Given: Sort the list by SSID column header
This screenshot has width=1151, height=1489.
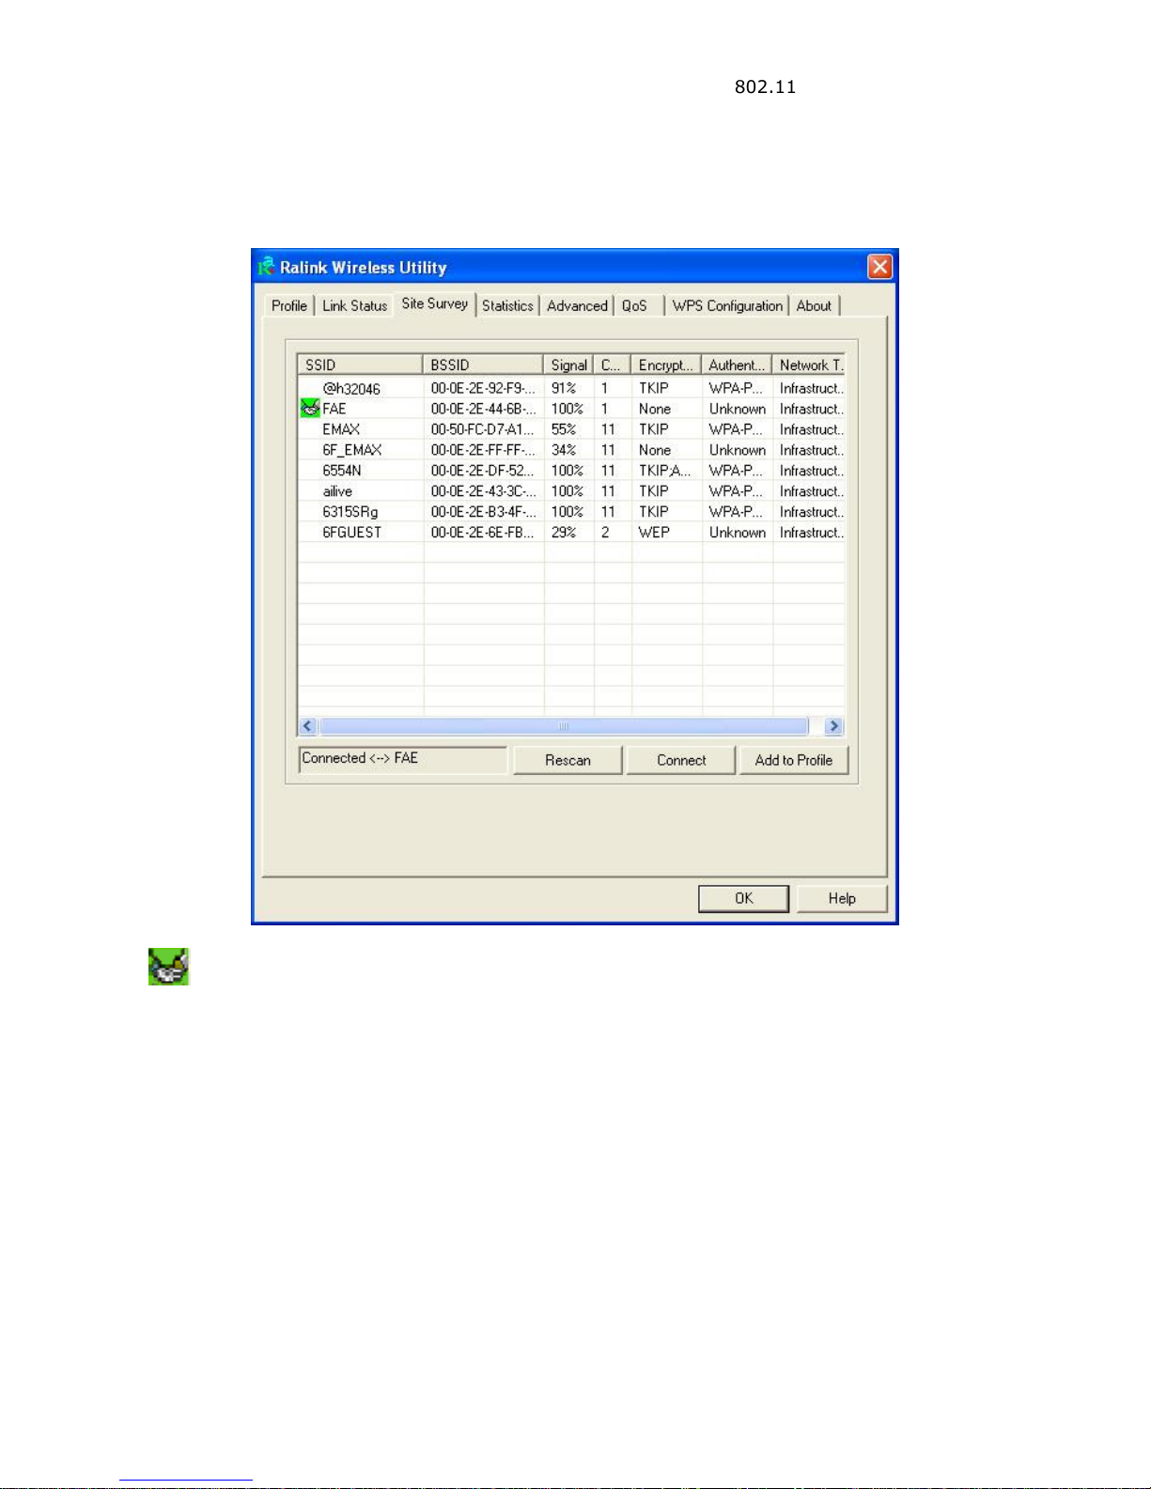Looking at the screenshot, I should point(360,364).
